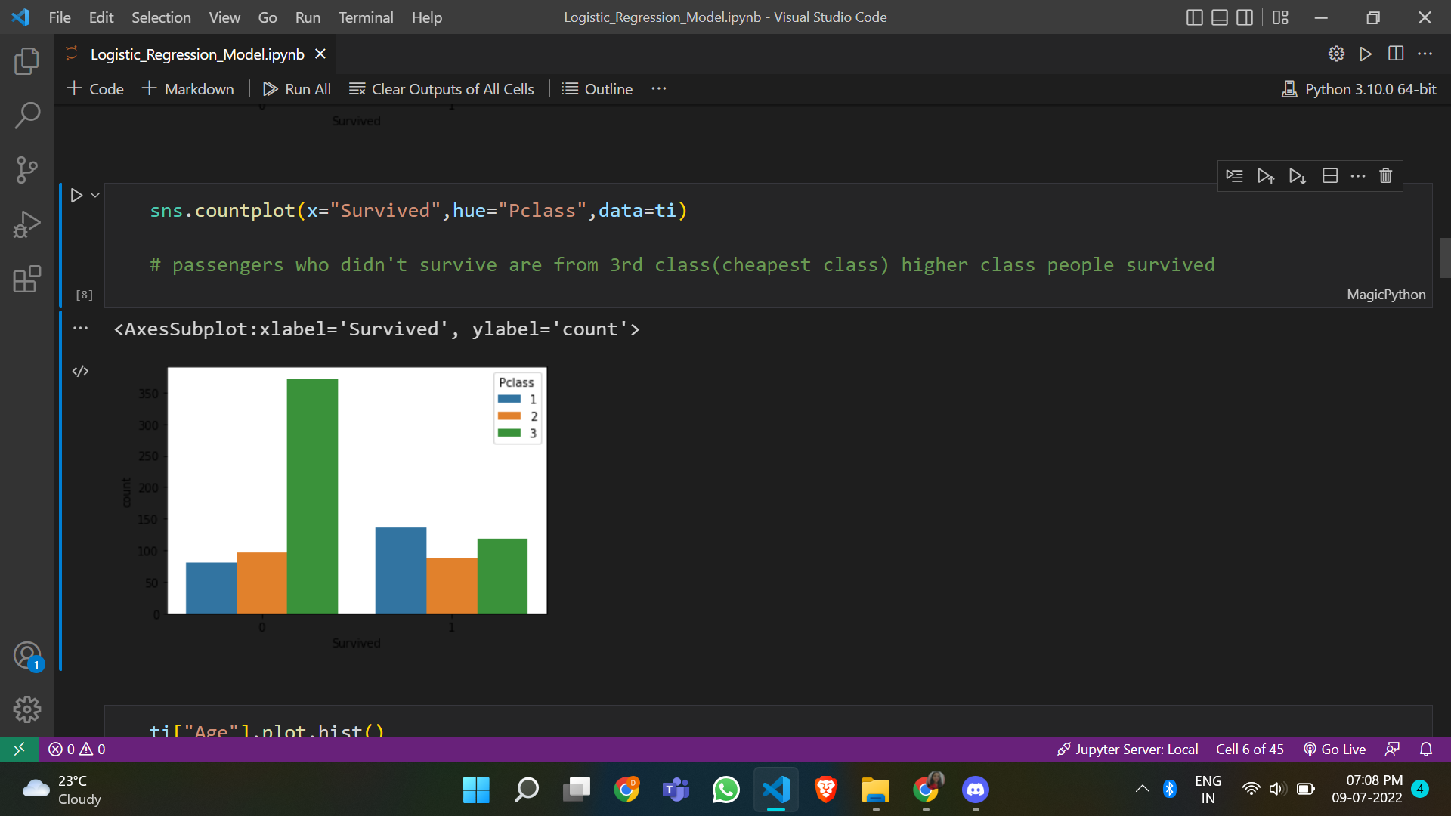This screenshot has width=1451, height=816.
Task: Open the Python 3.10.0 kernel picker
Action: coord(1359,89)
